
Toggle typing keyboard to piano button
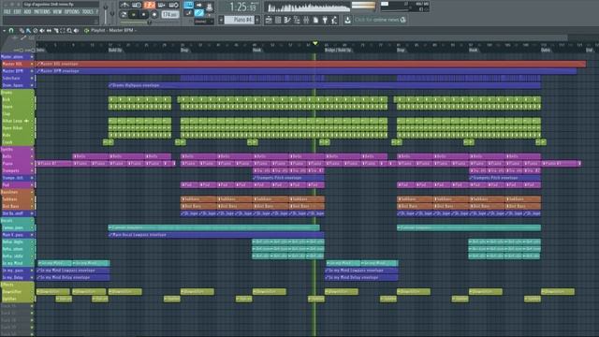point(188,5)
